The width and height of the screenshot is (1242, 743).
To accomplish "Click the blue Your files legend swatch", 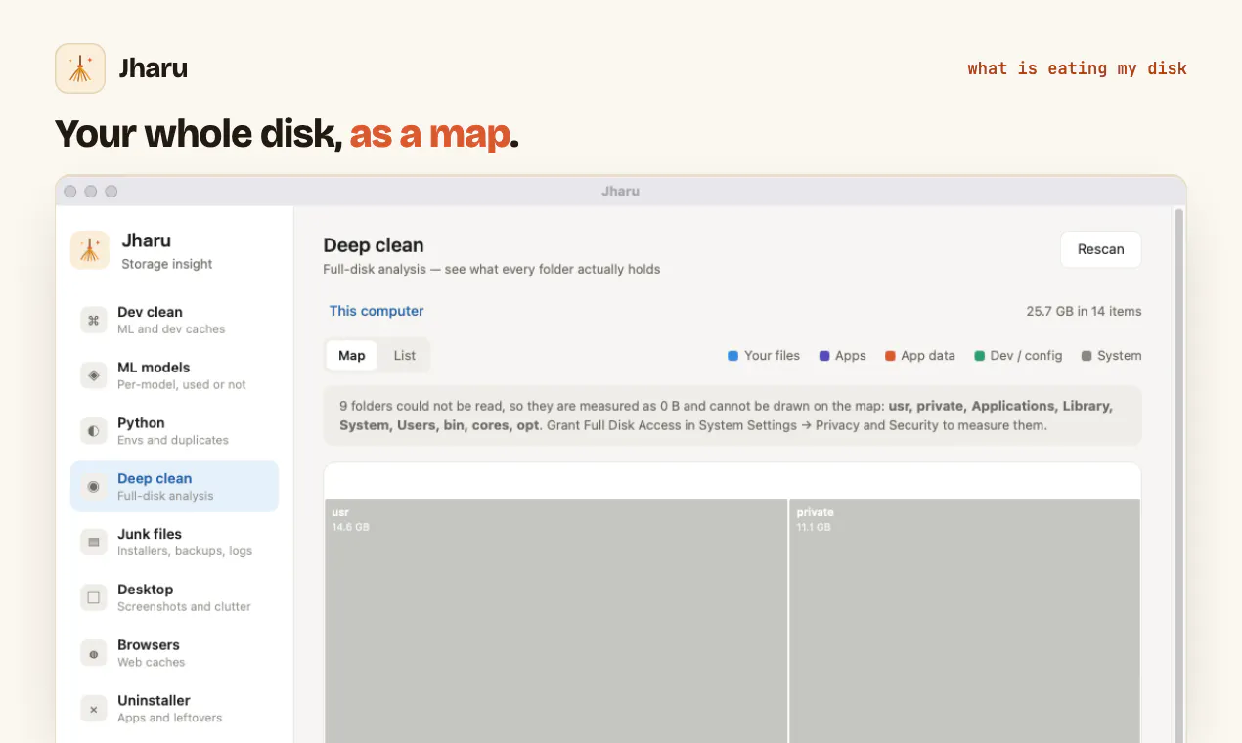I will [732, 356].
